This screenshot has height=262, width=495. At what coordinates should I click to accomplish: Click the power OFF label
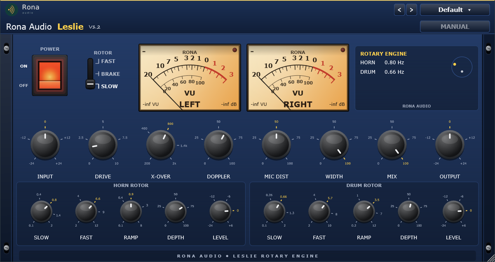24,86
